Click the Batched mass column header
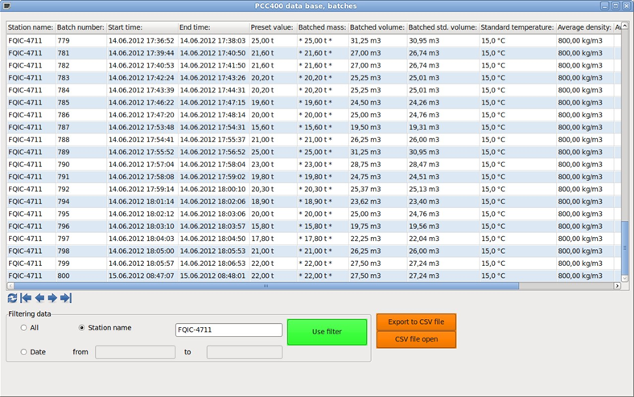 [x=321, y=27]
